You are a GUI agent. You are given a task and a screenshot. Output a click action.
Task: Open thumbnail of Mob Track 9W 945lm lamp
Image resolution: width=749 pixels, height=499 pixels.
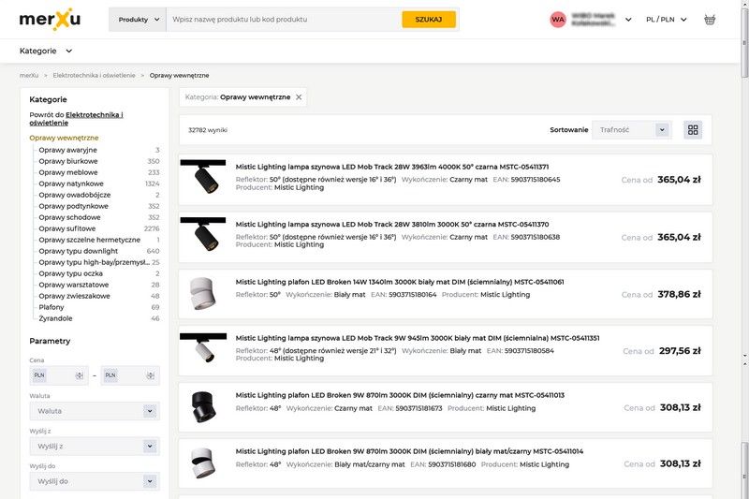(x=203, y=348)
